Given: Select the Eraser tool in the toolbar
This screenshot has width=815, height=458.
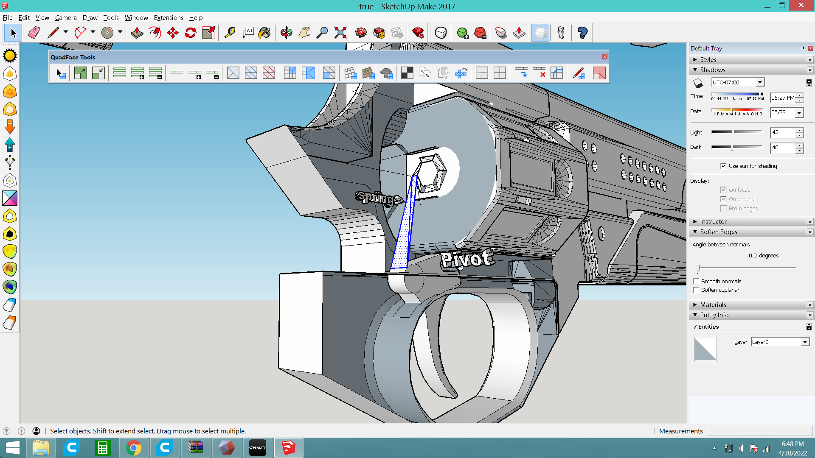Looking at the screenshot, I should [x=34, y=33].
